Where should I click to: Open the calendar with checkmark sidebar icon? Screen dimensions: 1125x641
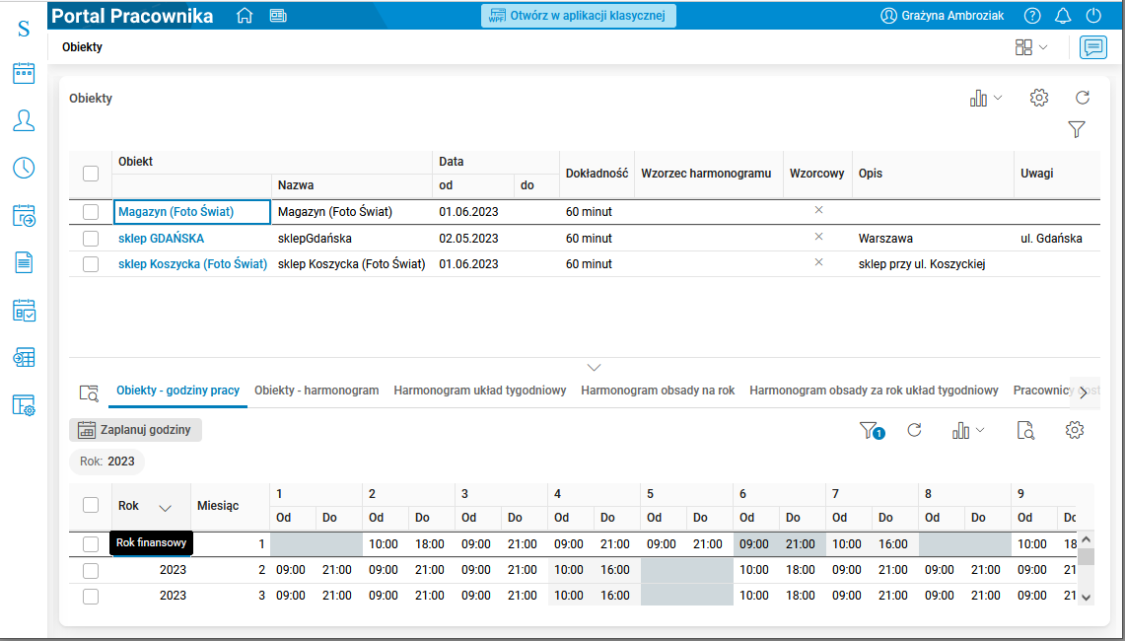(x=24, y=310)
